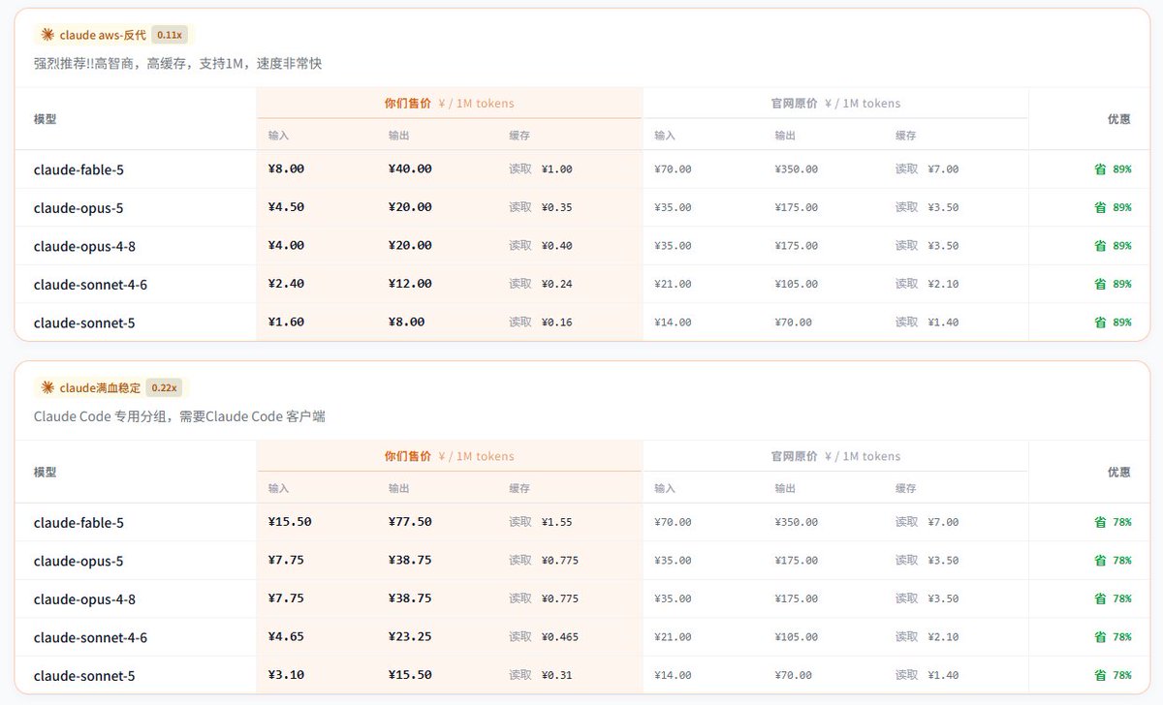
Task: Click the "读取 ¥0.31" cache price
Action: click(541, 675)
